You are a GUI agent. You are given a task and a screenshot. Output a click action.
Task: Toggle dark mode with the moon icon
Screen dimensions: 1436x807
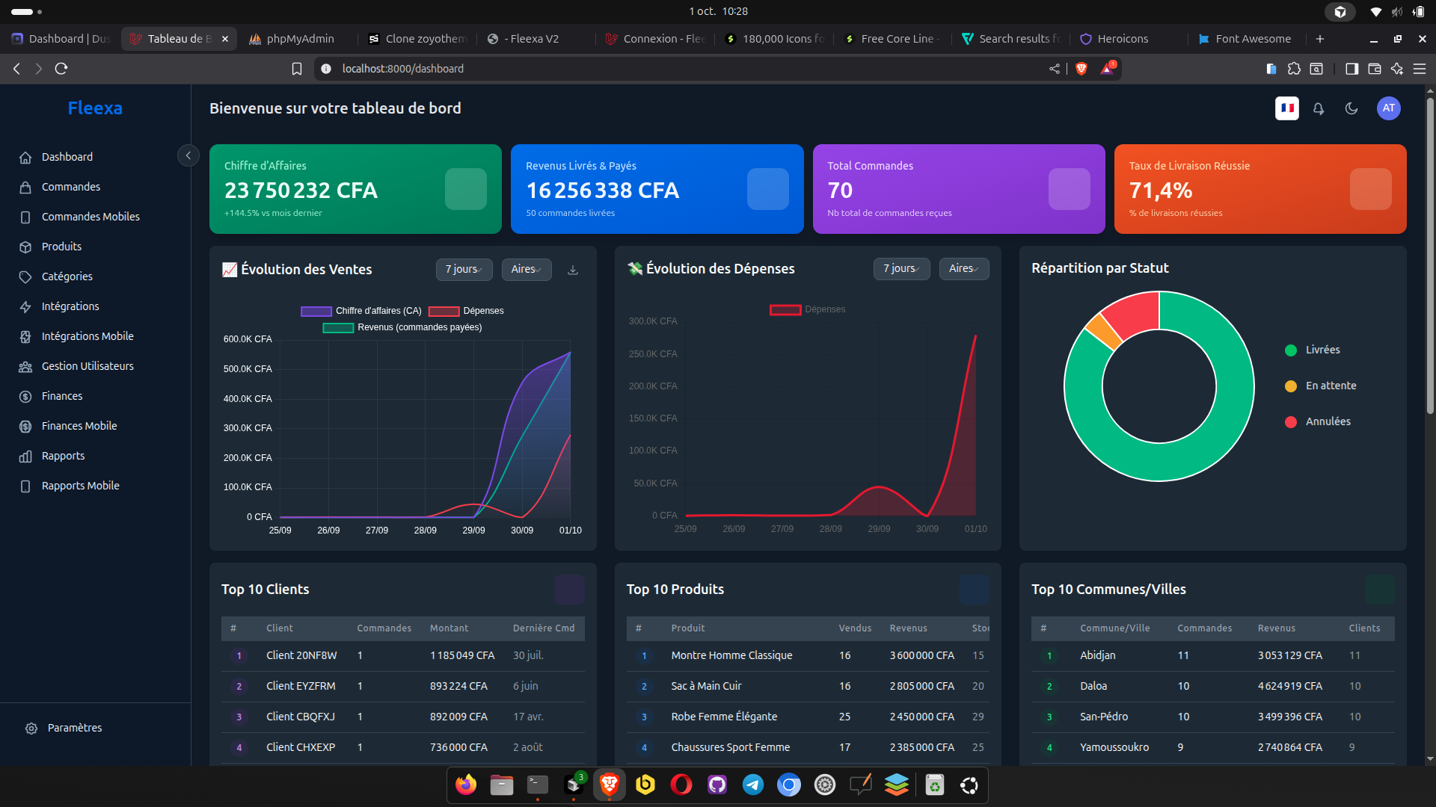pyautogui.click(x=1351, y=108)
